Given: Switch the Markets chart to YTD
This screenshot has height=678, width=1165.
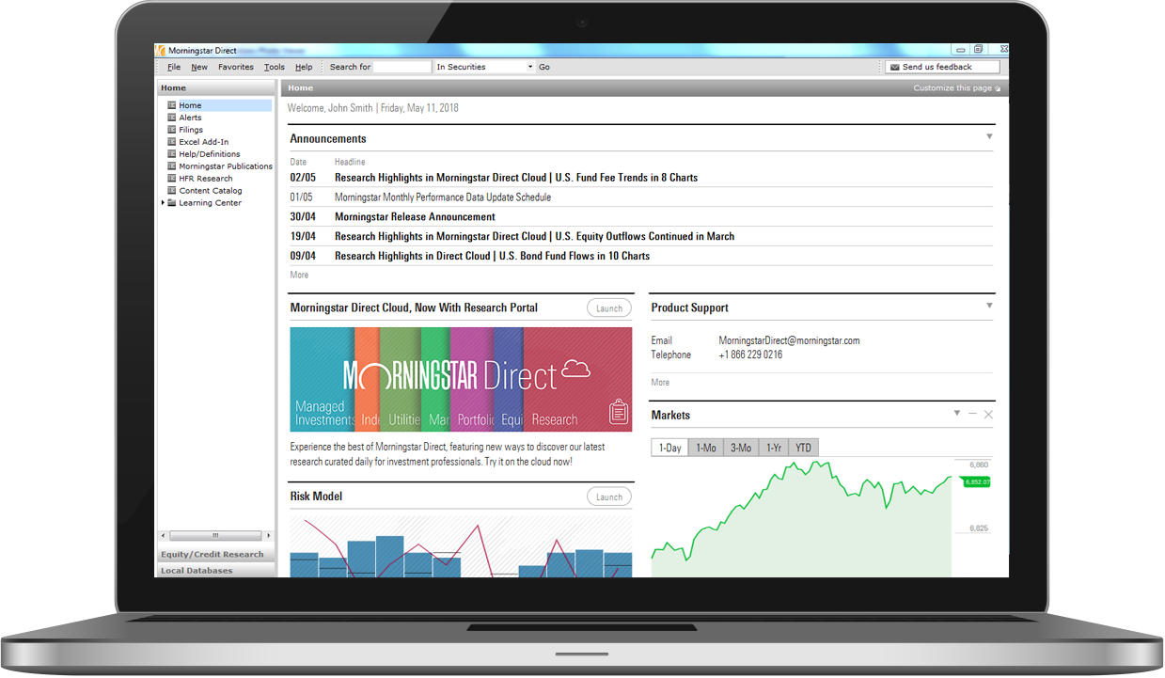Looking at the screenshot, I should 804,448.
